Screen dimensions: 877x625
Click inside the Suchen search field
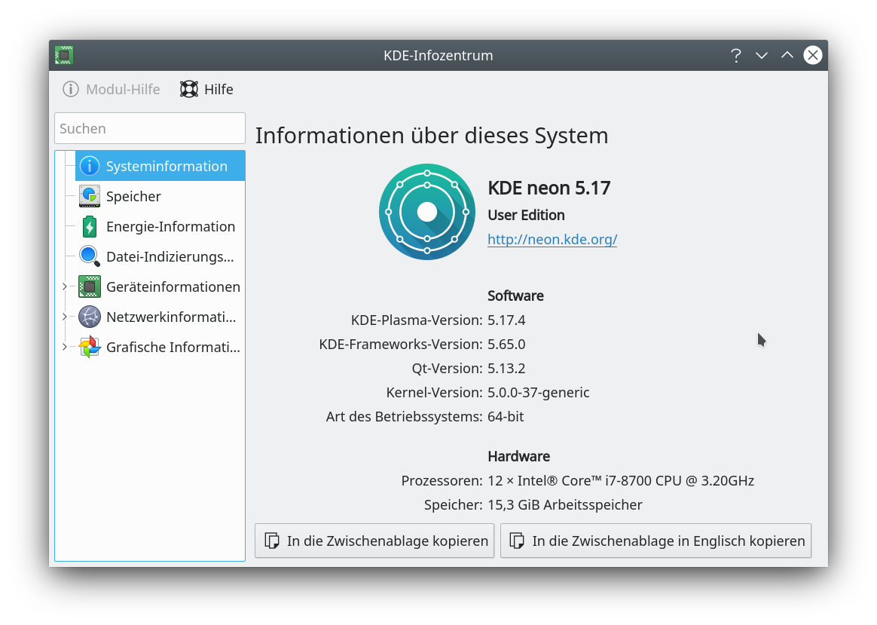pyautogui.click(x=149, y=128)
